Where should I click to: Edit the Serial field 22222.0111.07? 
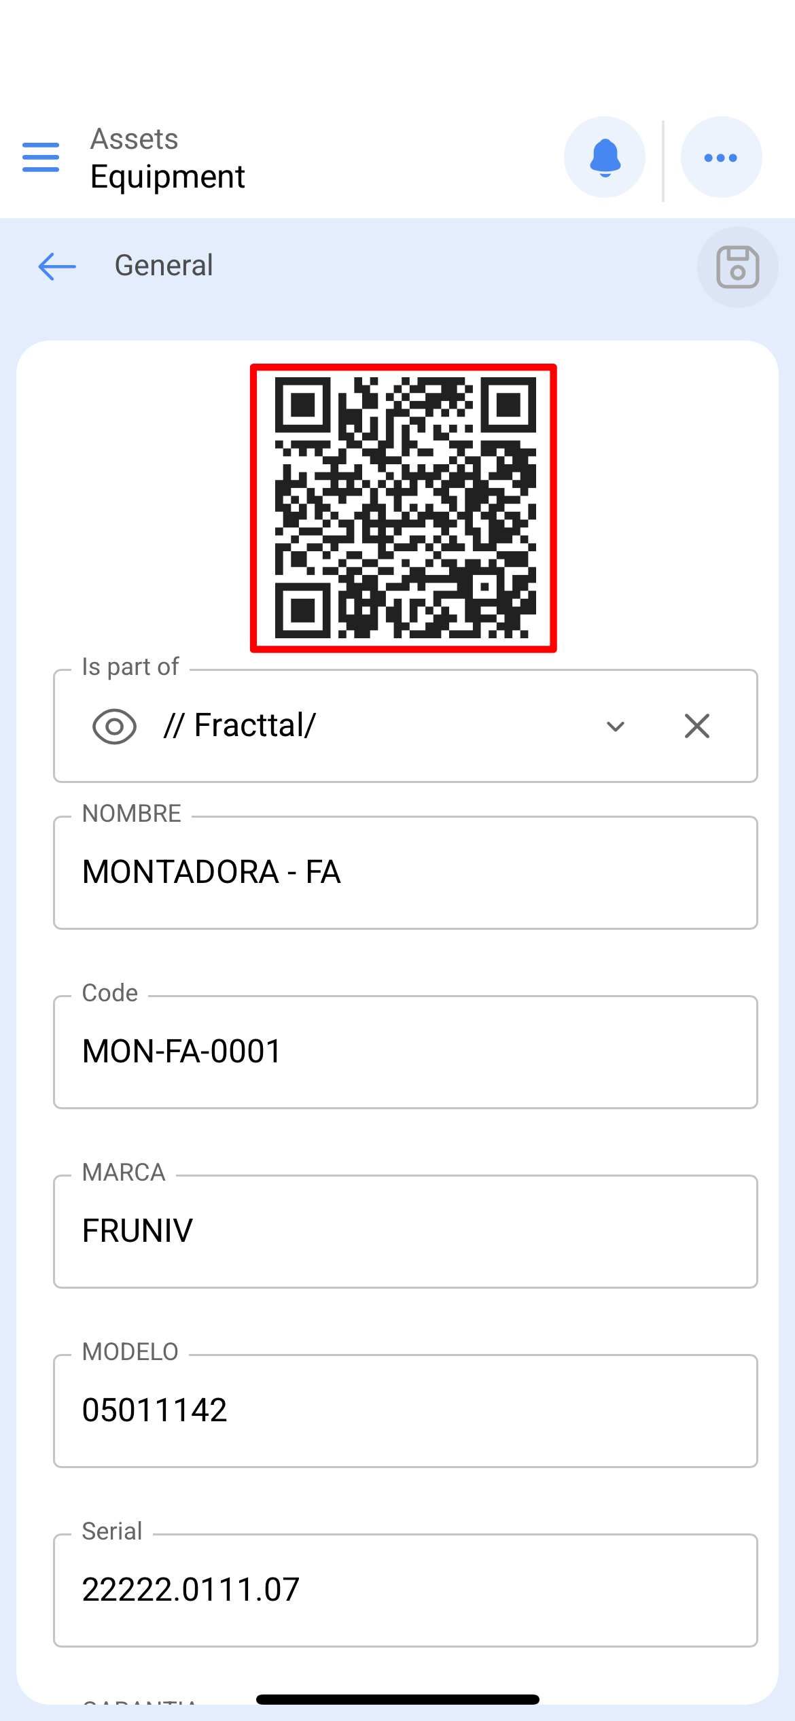(x=406, y=1590)
